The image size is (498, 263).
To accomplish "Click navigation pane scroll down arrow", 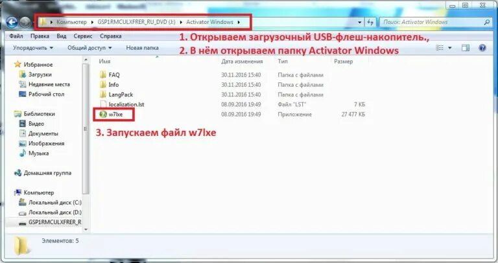I will pyautogui.click(x=86, y=229).
